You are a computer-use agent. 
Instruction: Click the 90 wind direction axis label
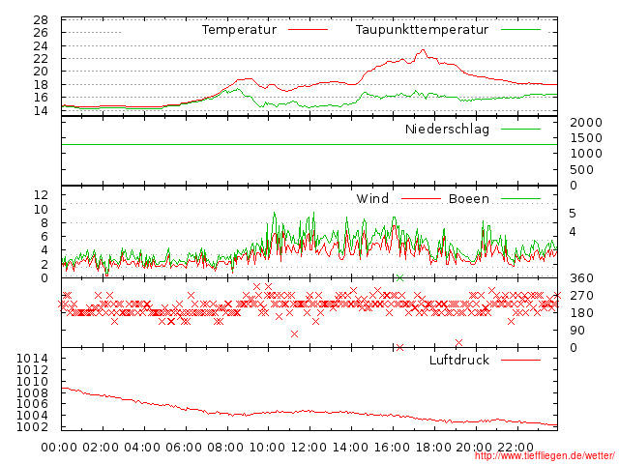point(577,331)
